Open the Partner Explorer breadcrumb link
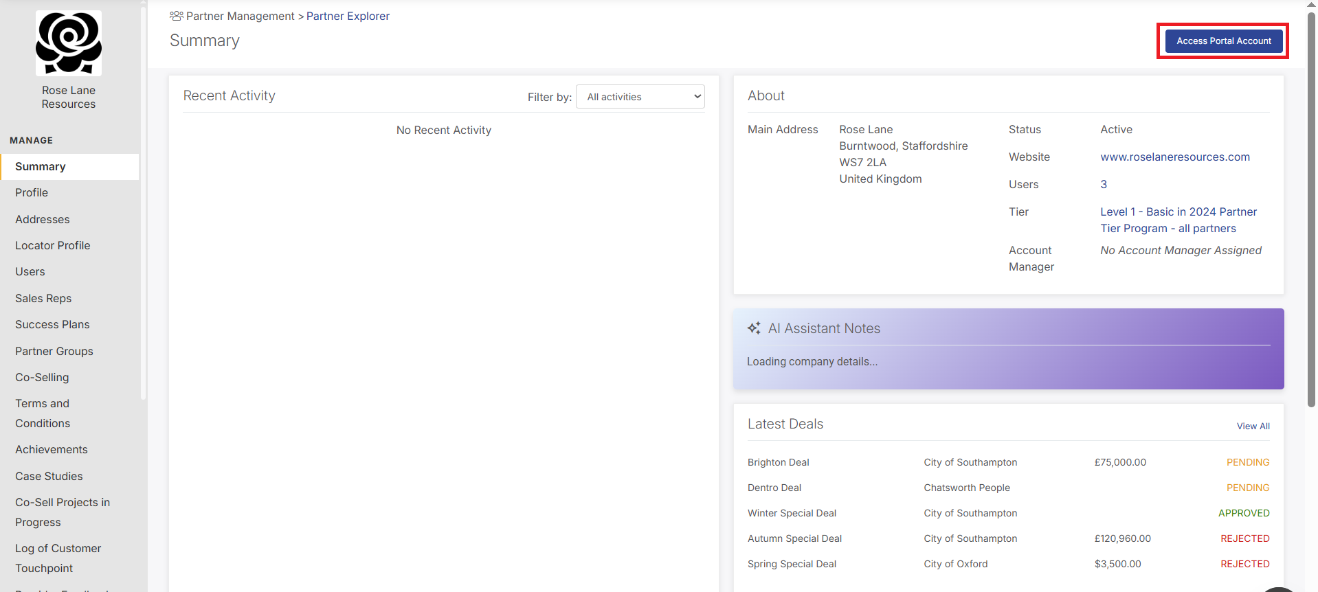The image size is (1318, 592). click(x=348, y=16)
